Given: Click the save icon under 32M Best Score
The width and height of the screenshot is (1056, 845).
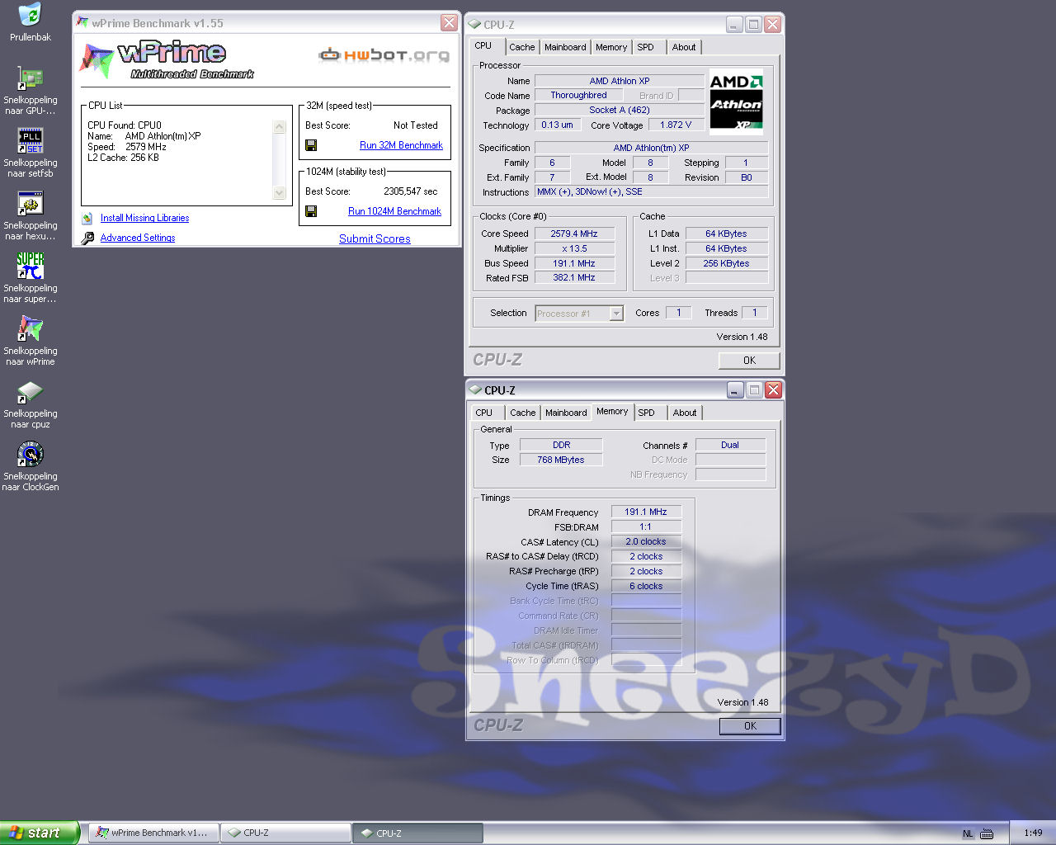Looking at the screenshot, I should pos(311,145).
